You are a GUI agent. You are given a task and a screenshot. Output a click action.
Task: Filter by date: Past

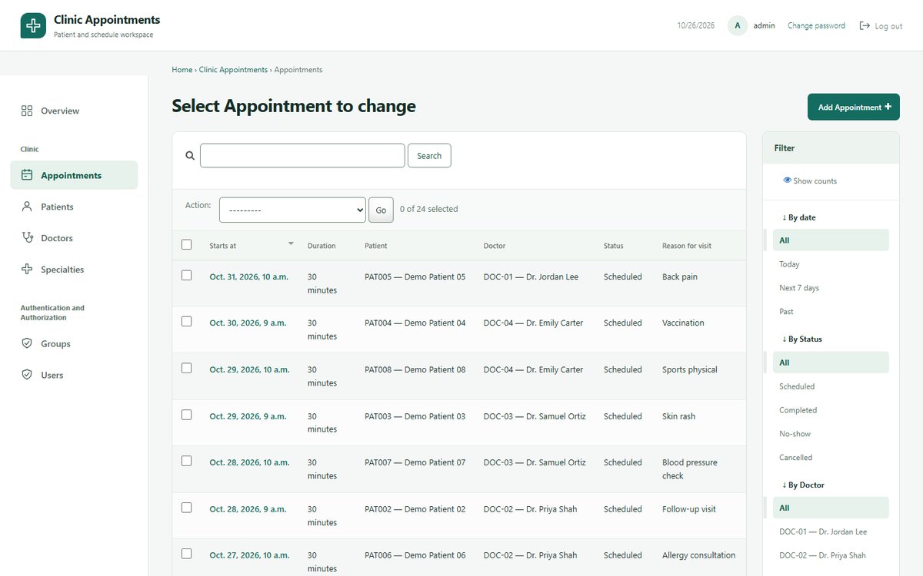786,312
